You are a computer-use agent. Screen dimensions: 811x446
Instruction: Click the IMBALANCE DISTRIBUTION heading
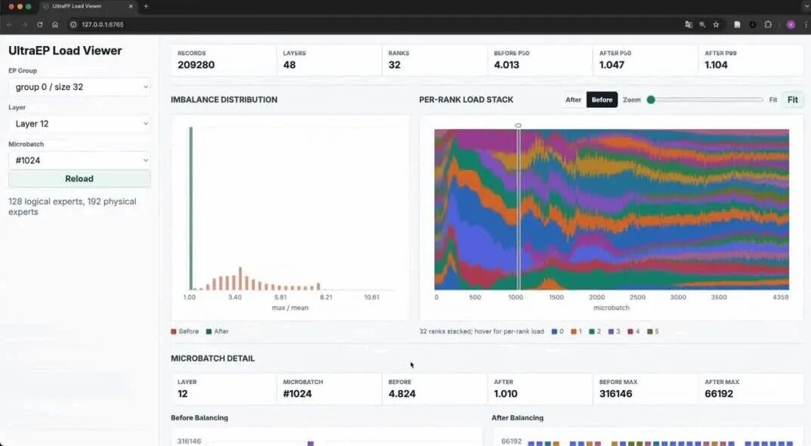tap(224, 100)
